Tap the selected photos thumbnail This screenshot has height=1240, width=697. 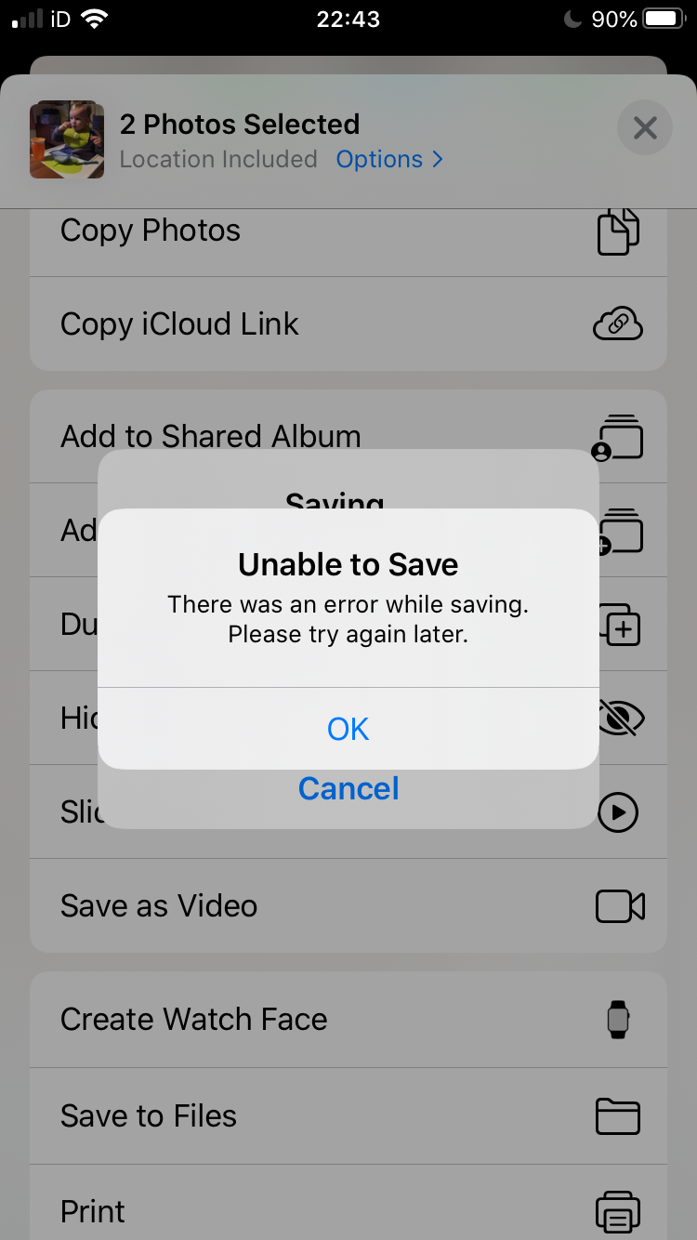pos(67,139)
